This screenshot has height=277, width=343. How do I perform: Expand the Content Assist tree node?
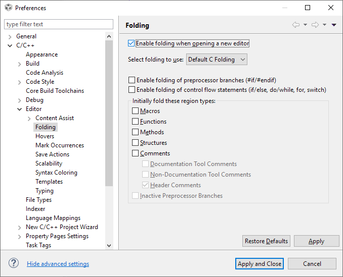pyautogui.click(x=29, y=119)
